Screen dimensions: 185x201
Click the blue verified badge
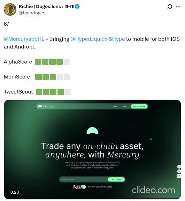click(x=77, y=6)
